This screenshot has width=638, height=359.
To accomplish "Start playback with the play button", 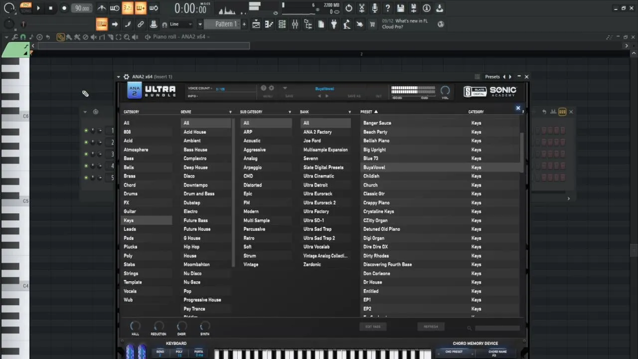I will click(x=38, y=8).
